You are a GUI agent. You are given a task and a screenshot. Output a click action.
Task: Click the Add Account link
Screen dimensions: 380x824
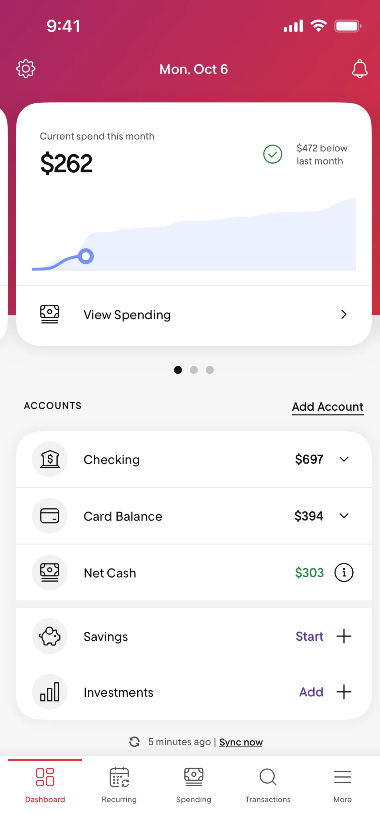click(x=327, y=407)
